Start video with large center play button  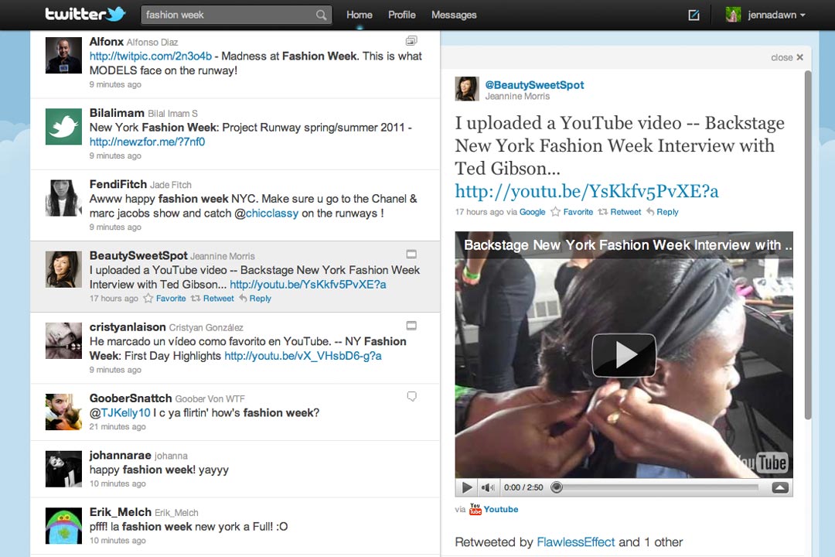coord(624,355)
